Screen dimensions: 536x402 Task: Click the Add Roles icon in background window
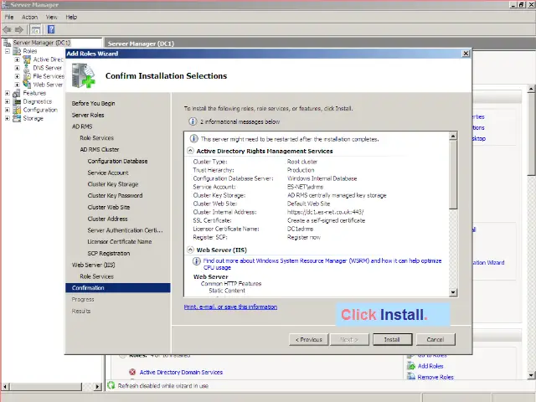411,366
